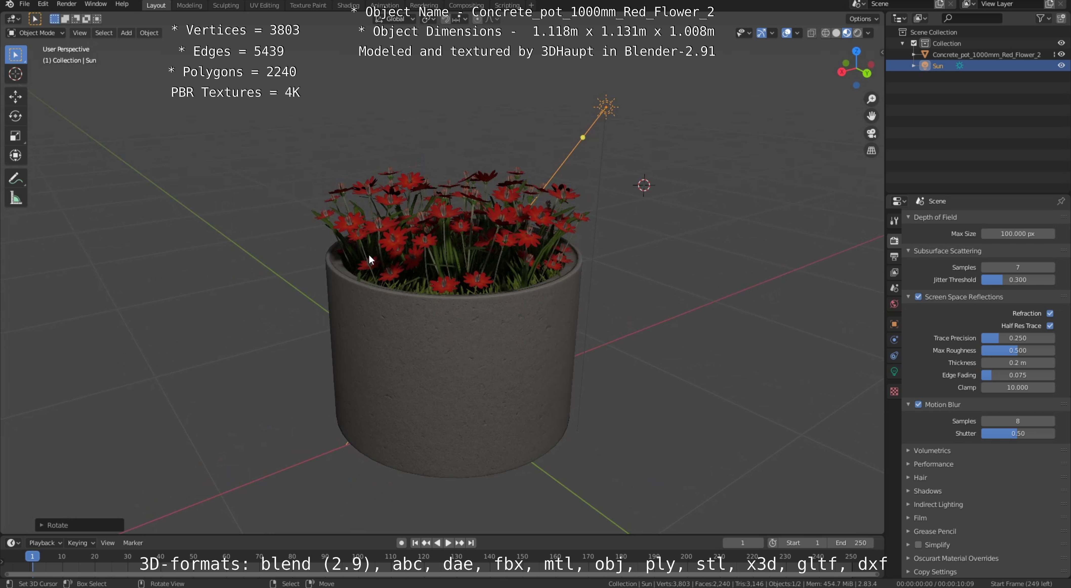Viewport: 1071px width, 588px height.
Task: Disable Screen Space Reflections checkbox
Action: [918, 297]
